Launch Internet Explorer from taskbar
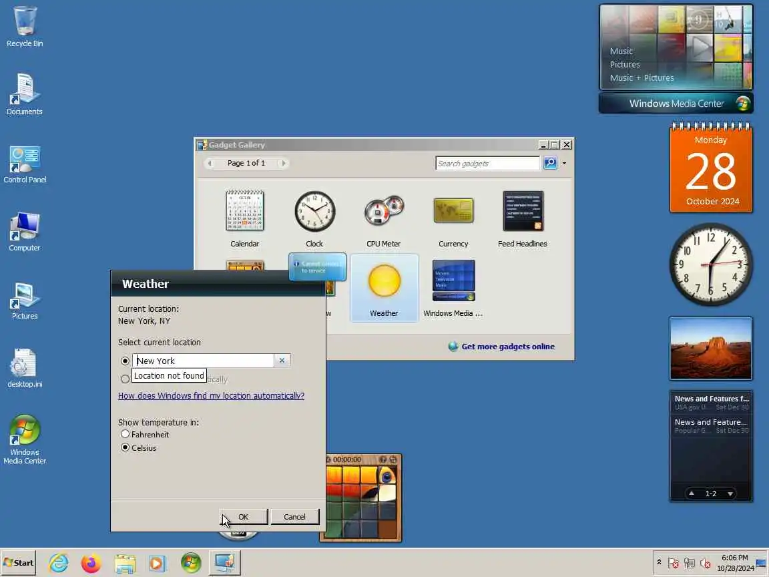Image resolution: width=769 pixels, height=577 pixels. point(58,563)
